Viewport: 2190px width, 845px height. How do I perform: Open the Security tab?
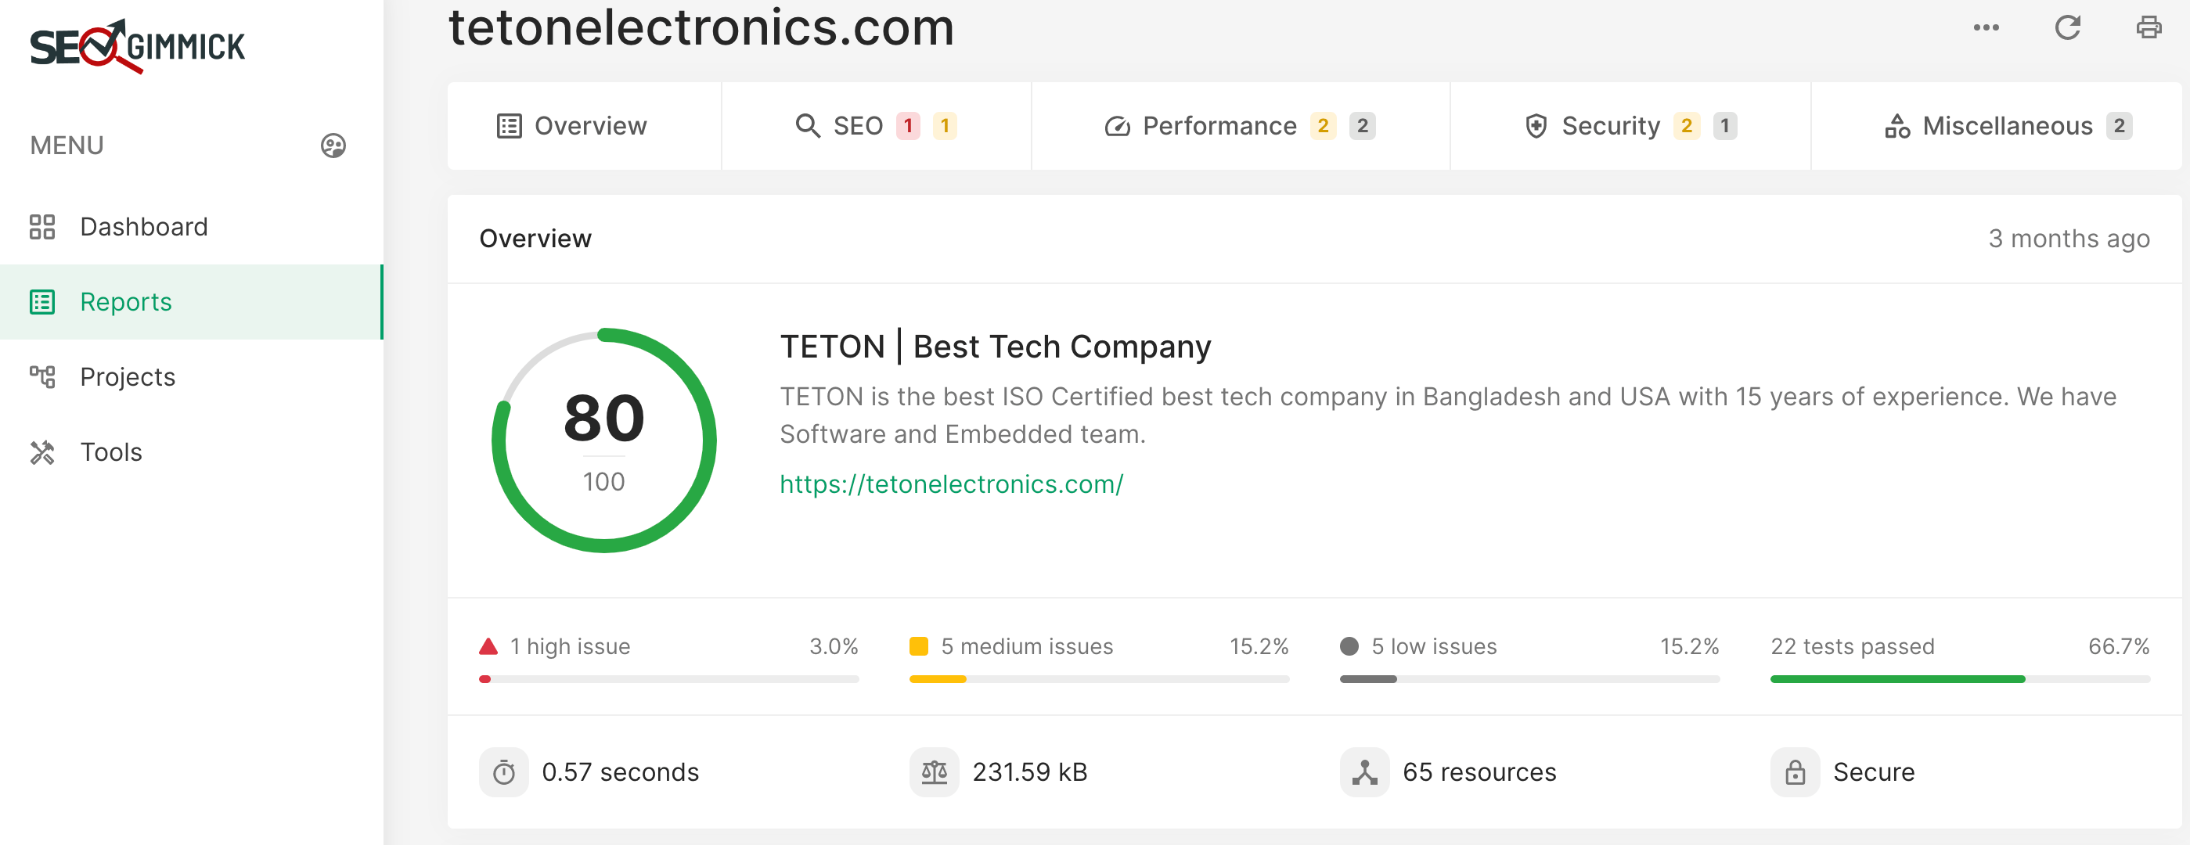[1630, 126]
